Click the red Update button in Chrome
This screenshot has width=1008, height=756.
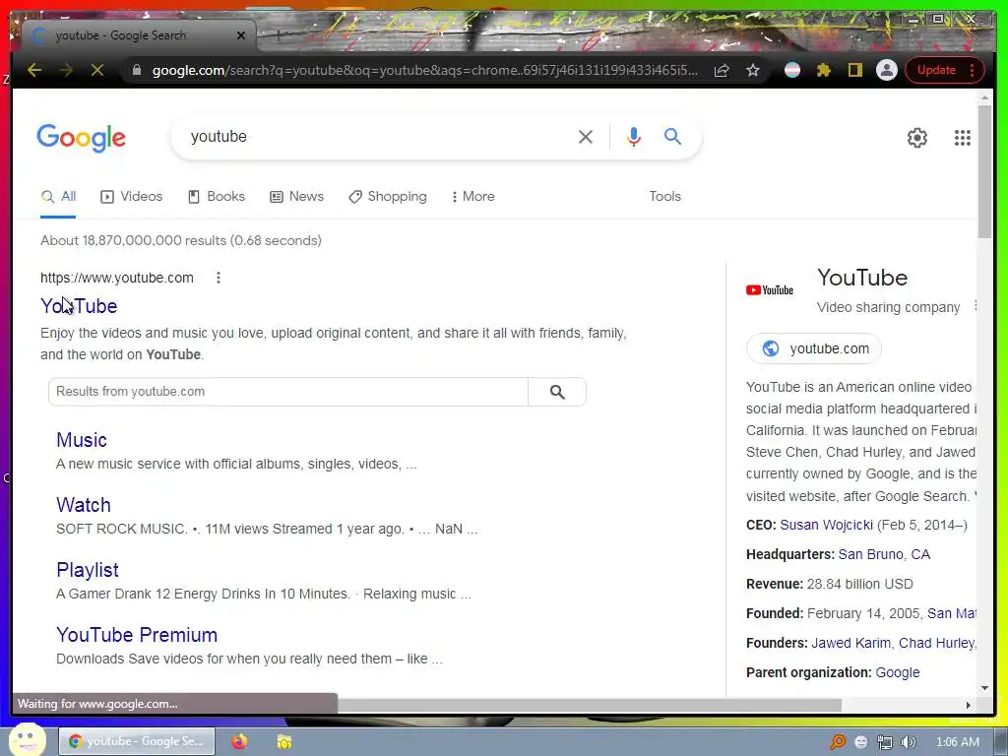tap(944, 70)
